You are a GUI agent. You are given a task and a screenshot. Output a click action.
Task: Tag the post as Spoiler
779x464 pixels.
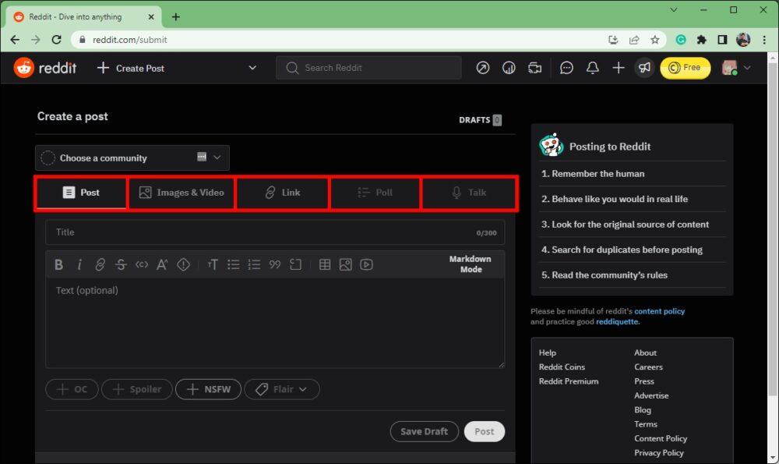pos(136,389)
